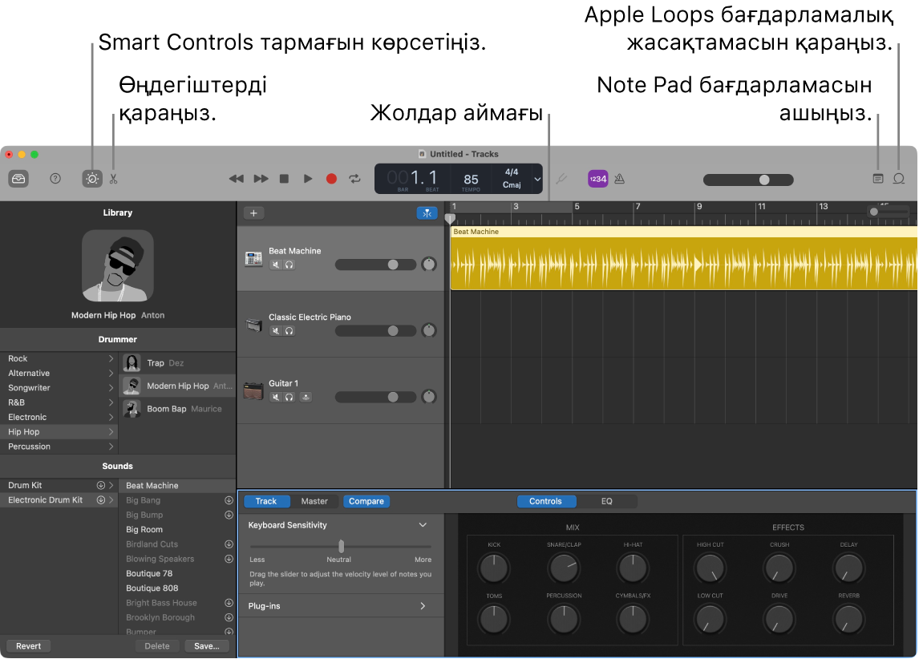Toggle the blue catch playhead button
The height and width of the screenshot is (659, 919).
(x=427, y=212)
